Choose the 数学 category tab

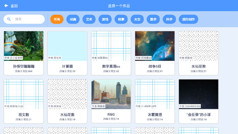point(153,19)
